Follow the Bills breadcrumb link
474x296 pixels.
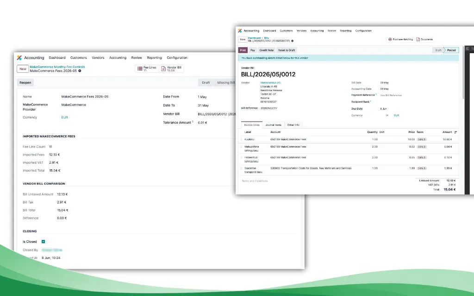click(x=266, y=38)
